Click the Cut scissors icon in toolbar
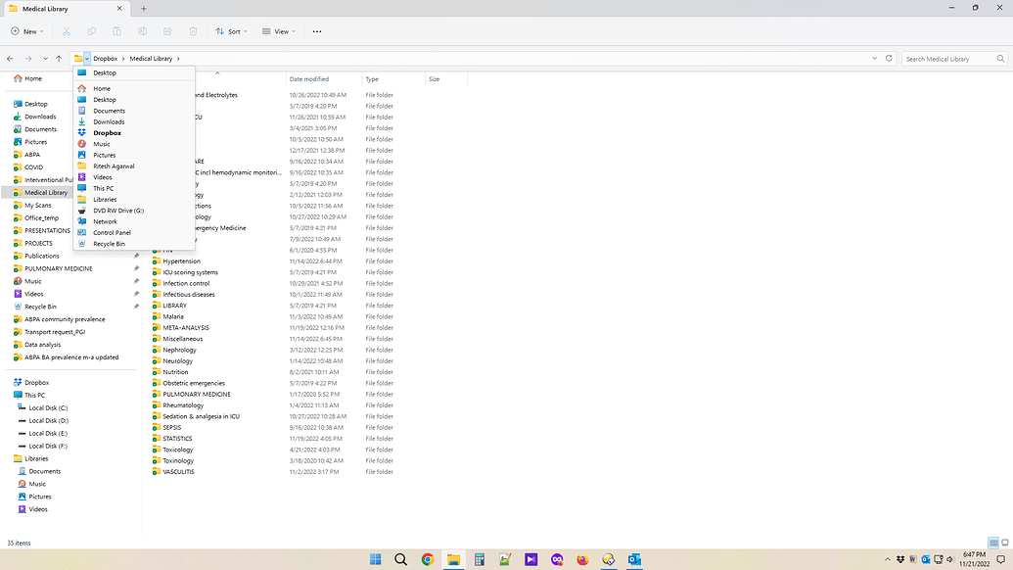 click(x=66, y=31)
